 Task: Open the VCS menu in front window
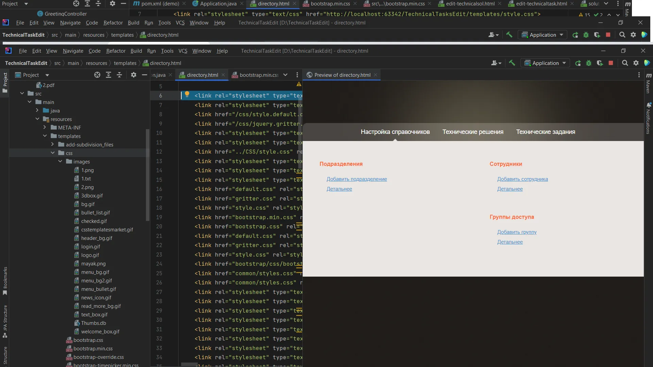pyautogui.click(x=183, y=51)
